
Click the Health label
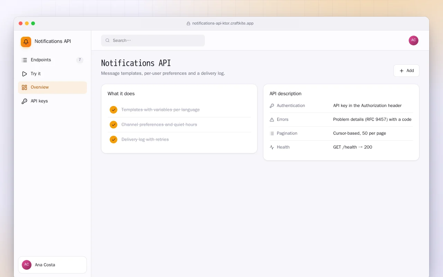[x=283, y=147]
